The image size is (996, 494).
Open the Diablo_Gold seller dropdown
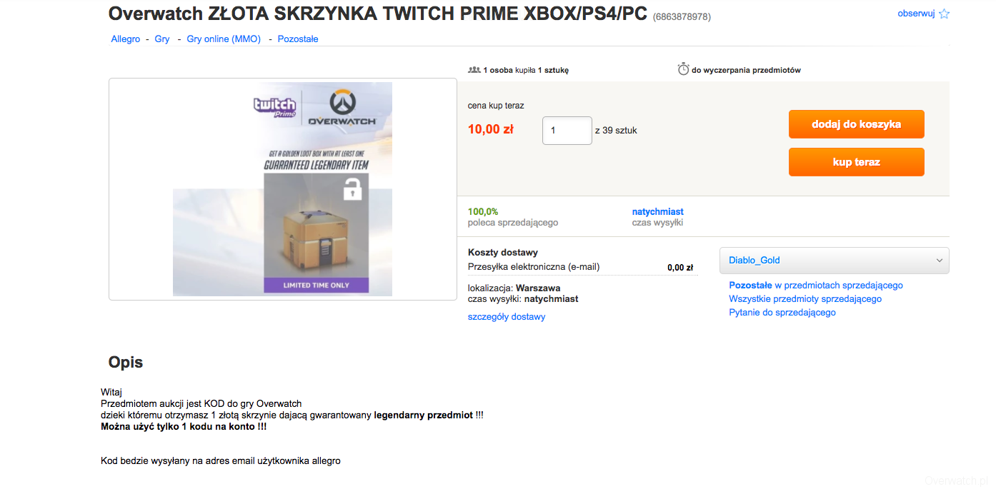[834, 261]
